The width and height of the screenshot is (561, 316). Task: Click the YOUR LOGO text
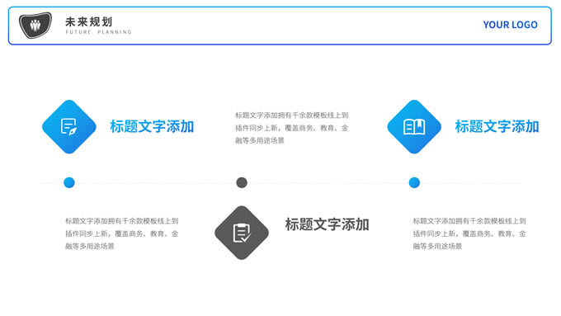click(x=510, y=25)
